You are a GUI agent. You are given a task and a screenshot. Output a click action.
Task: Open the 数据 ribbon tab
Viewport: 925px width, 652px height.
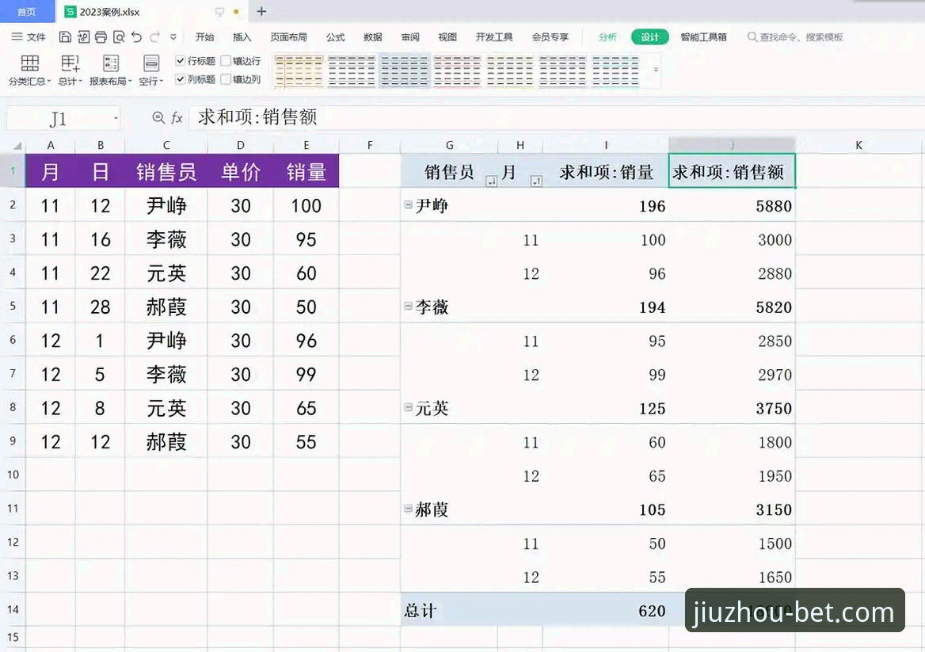click(x=373, y=37)
